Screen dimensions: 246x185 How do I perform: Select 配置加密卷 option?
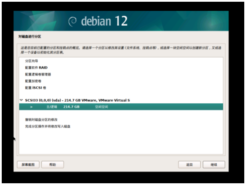33,81
